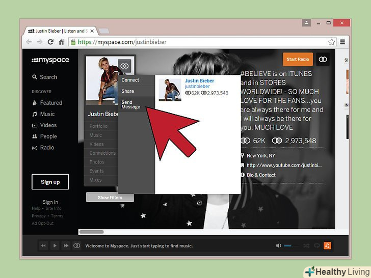This screenshot has width=371, height=278.
Task: Open Events in profile menu
Action: click(x=96, y=171)
